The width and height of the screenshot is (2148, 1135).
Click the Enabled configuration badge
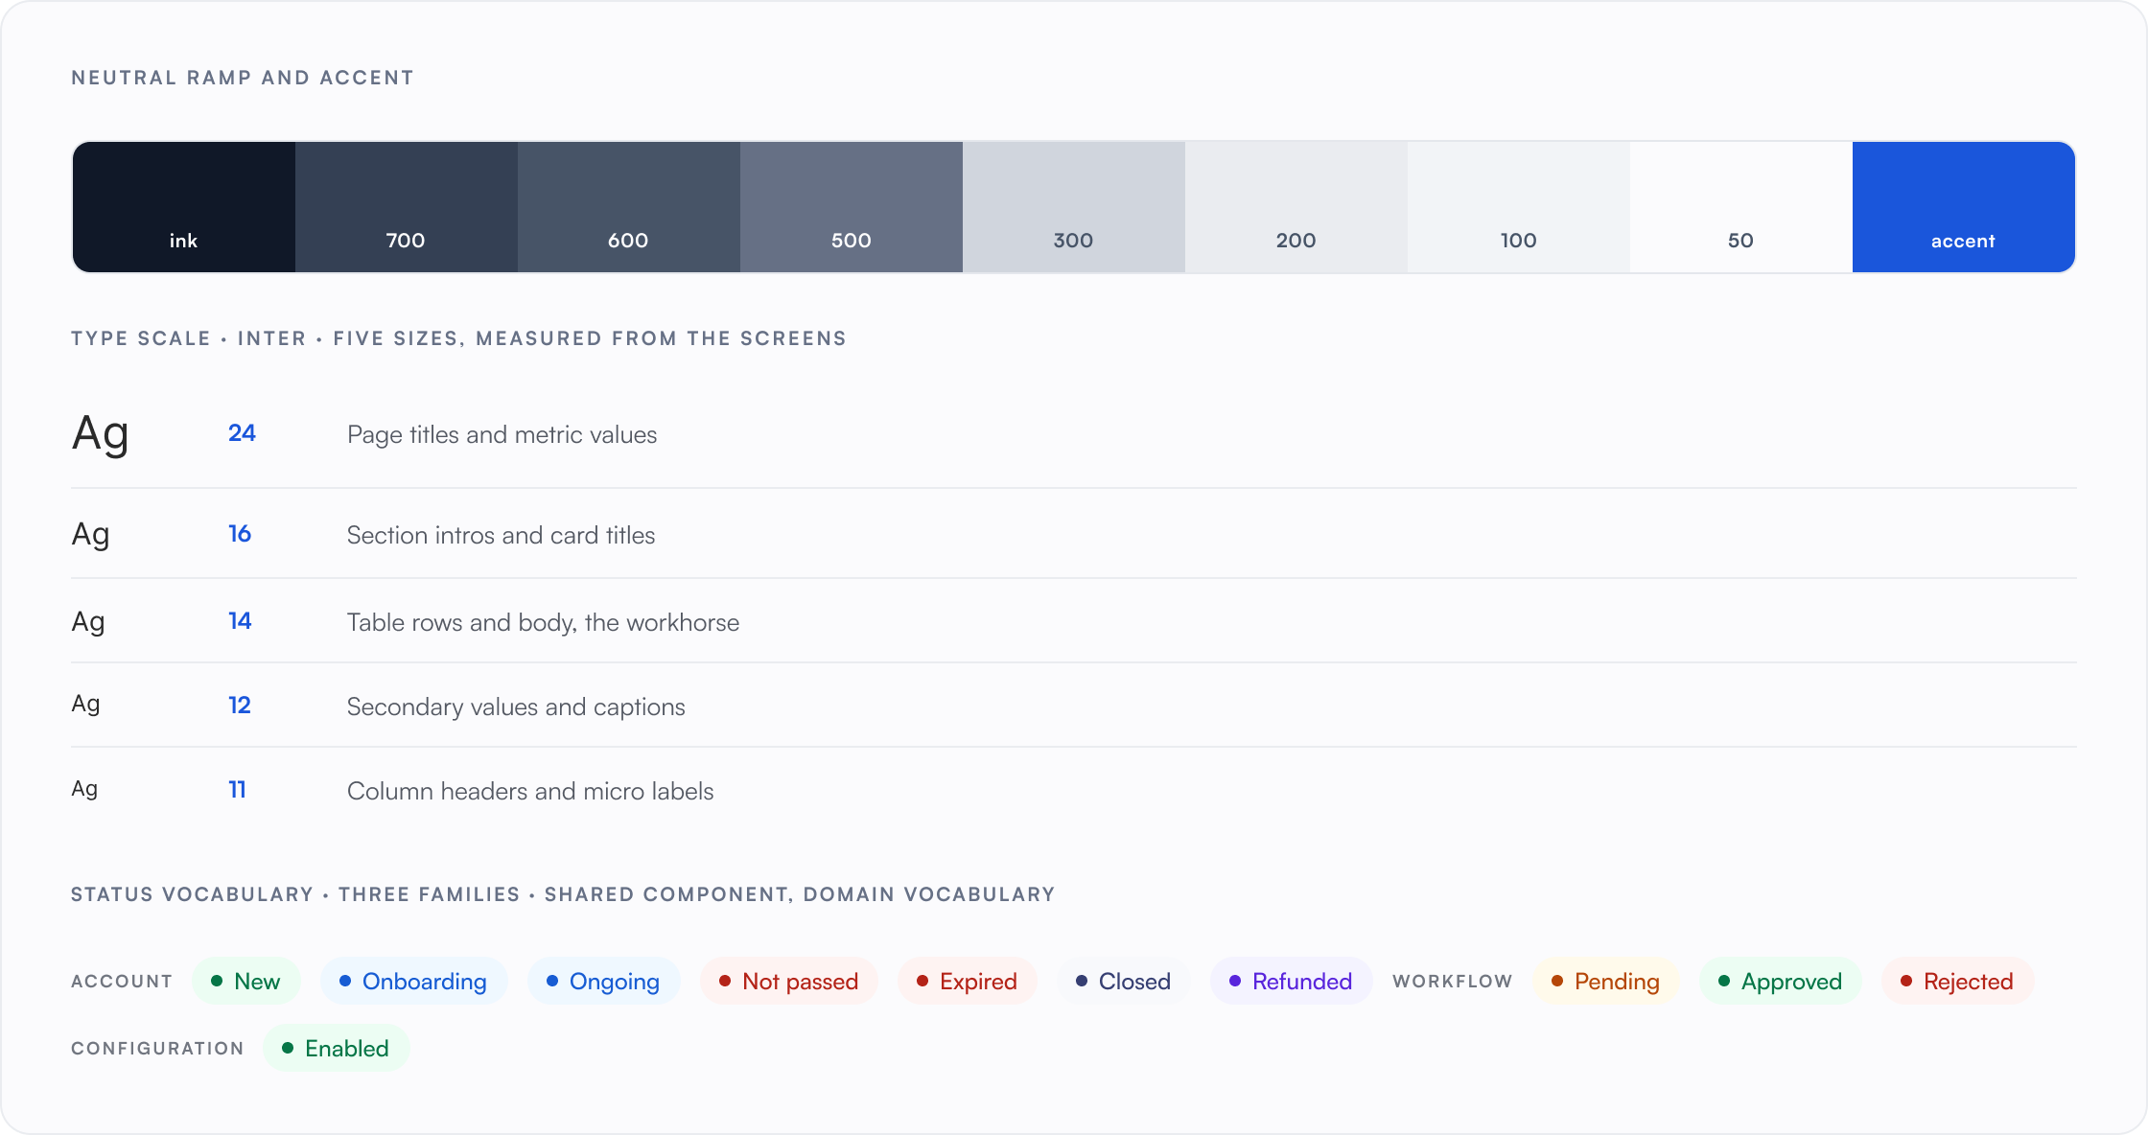tap(337, 1048)
